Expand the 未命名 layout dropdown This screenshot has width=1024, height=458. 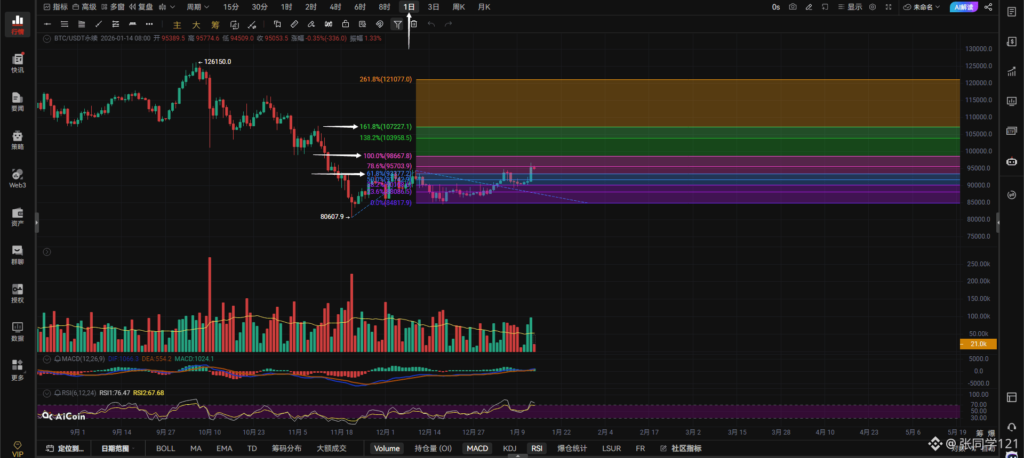[x=922, y=7]
